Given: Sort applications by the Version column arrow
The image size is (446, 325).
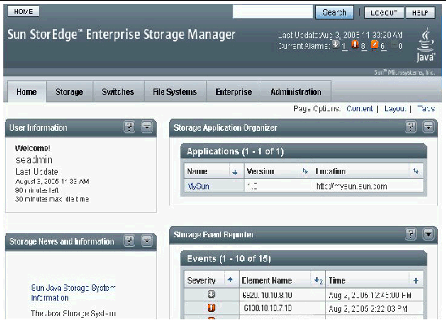Looking at the screenshot, I should pos(305,171).
